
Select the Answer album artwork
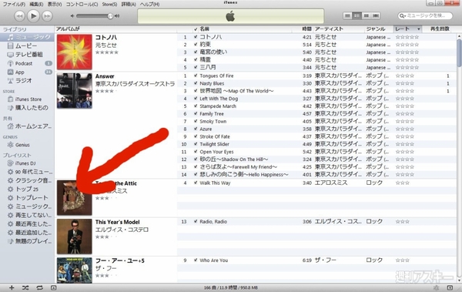74,91
